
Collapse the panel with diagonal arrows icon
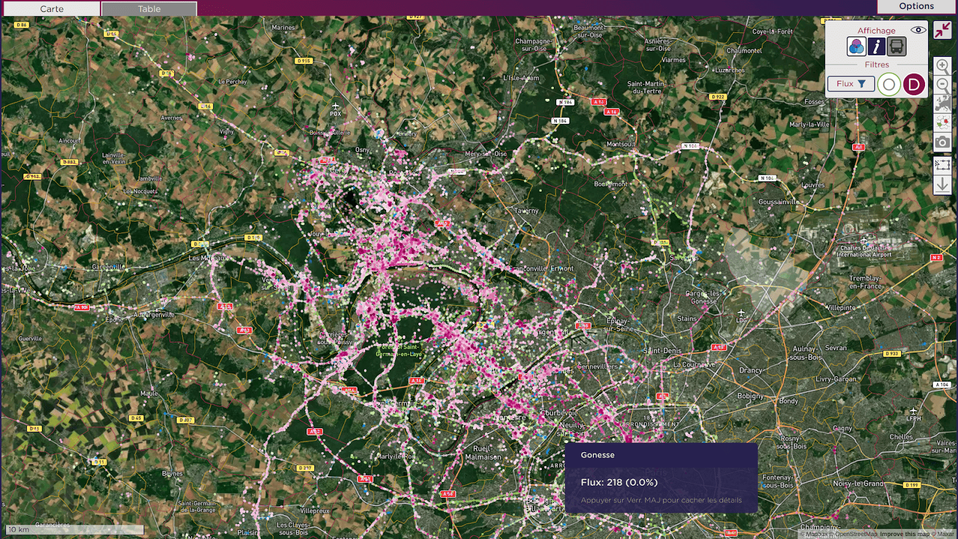click(x=943, y=31)
